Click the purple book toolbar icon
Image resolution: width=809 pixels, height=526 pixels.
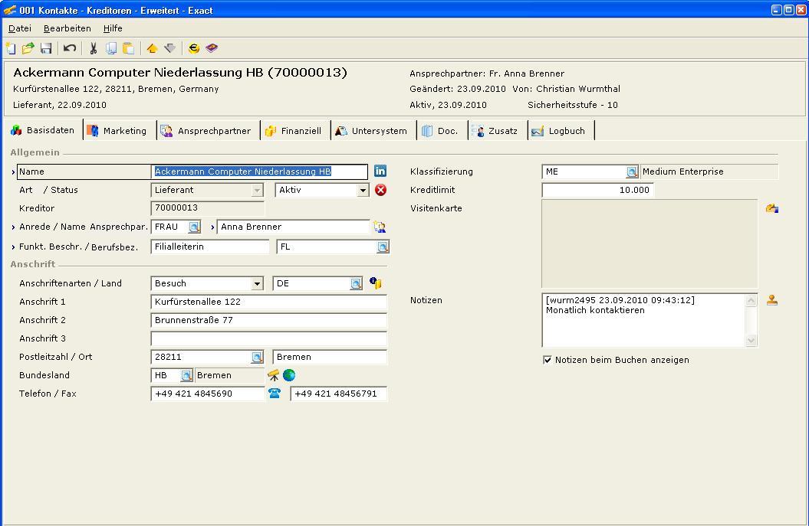[x=212, y=48]
